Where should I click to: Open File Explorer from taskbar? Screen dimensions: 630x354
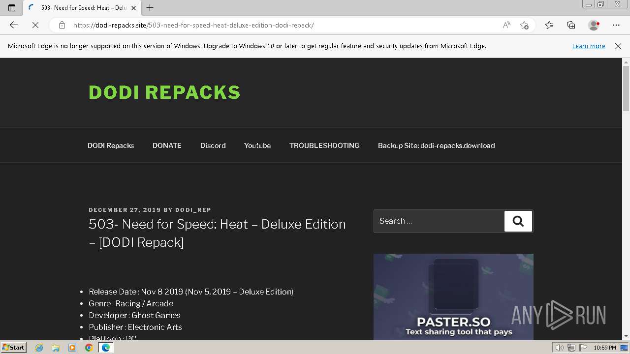[x=56, y=348]
